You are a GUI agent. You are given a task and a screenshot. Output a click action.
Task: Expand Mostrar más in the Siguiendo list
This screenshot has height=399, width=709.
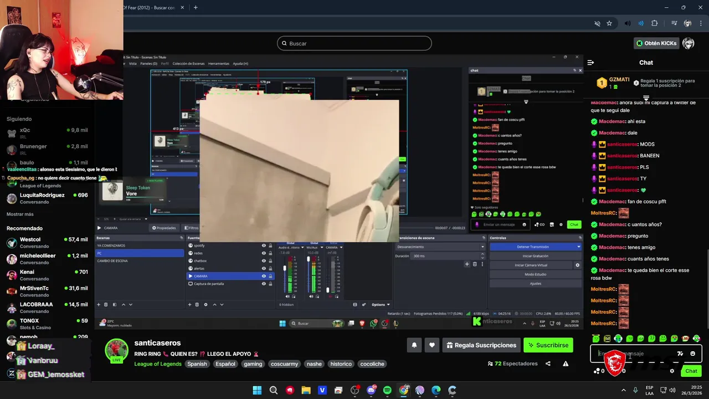(20, 214)
